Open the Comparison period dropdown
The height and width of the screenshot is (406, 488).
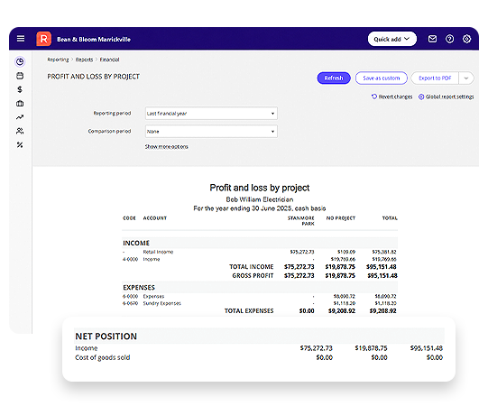click(x=211, y=132)
